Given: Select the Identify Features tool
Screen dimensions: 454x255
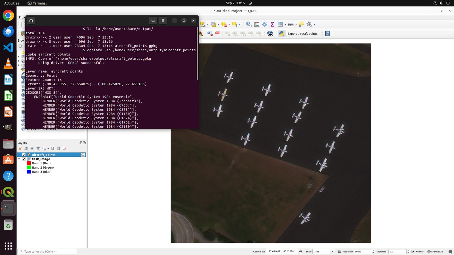Looking at the screenshot, I should coord(249,24).
